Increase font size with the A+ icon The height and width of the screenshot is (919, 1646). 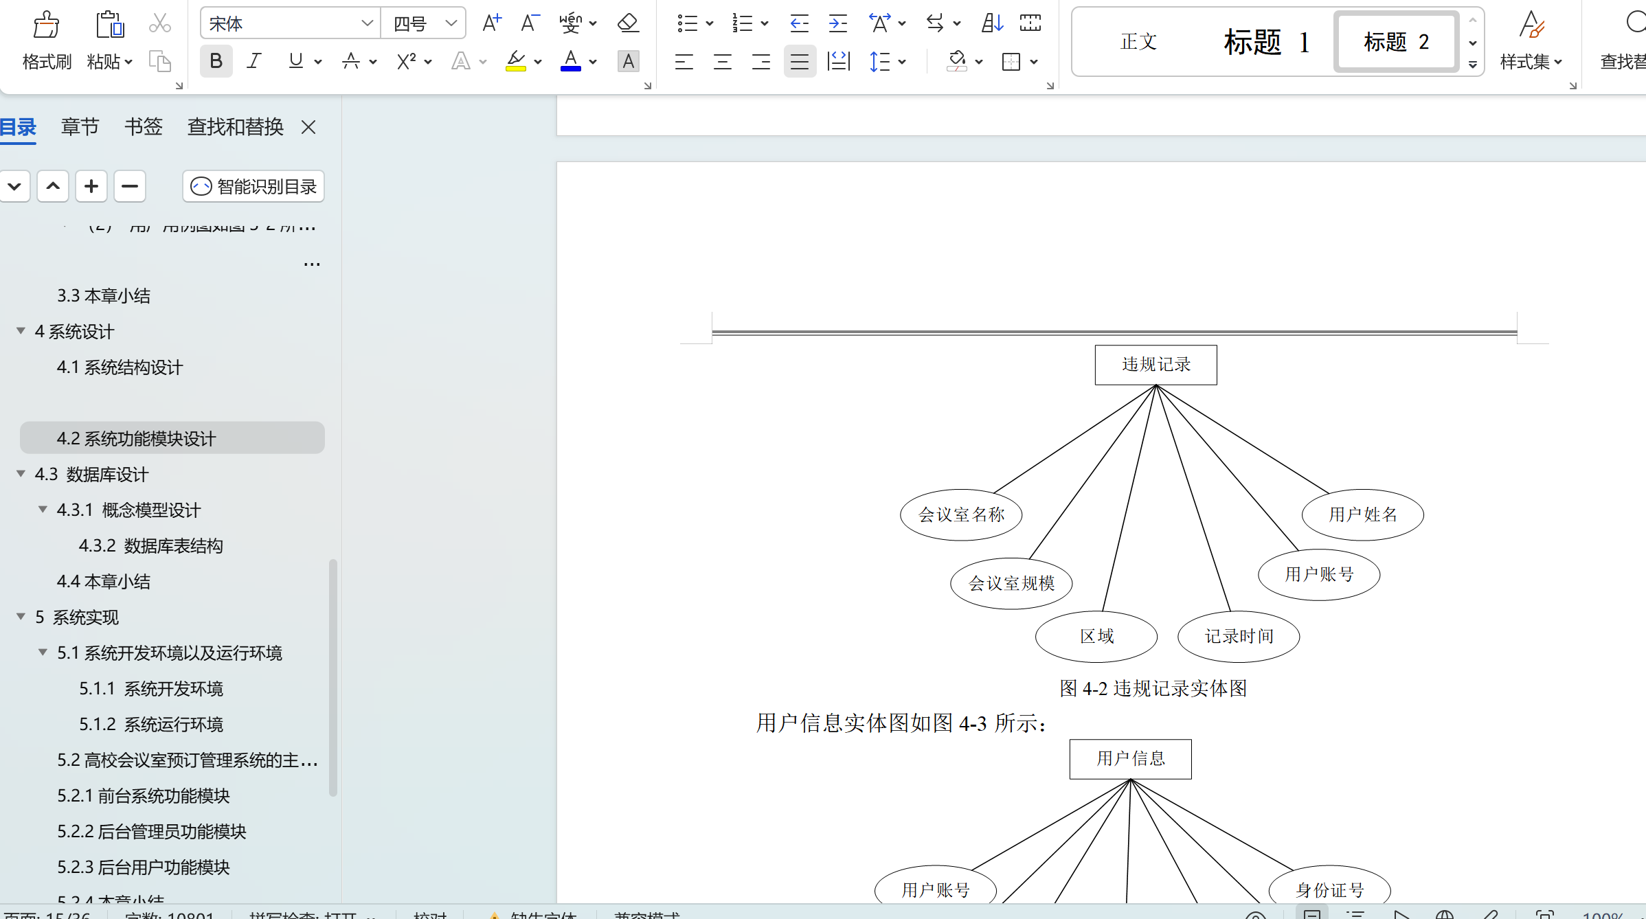pos(491,23)
